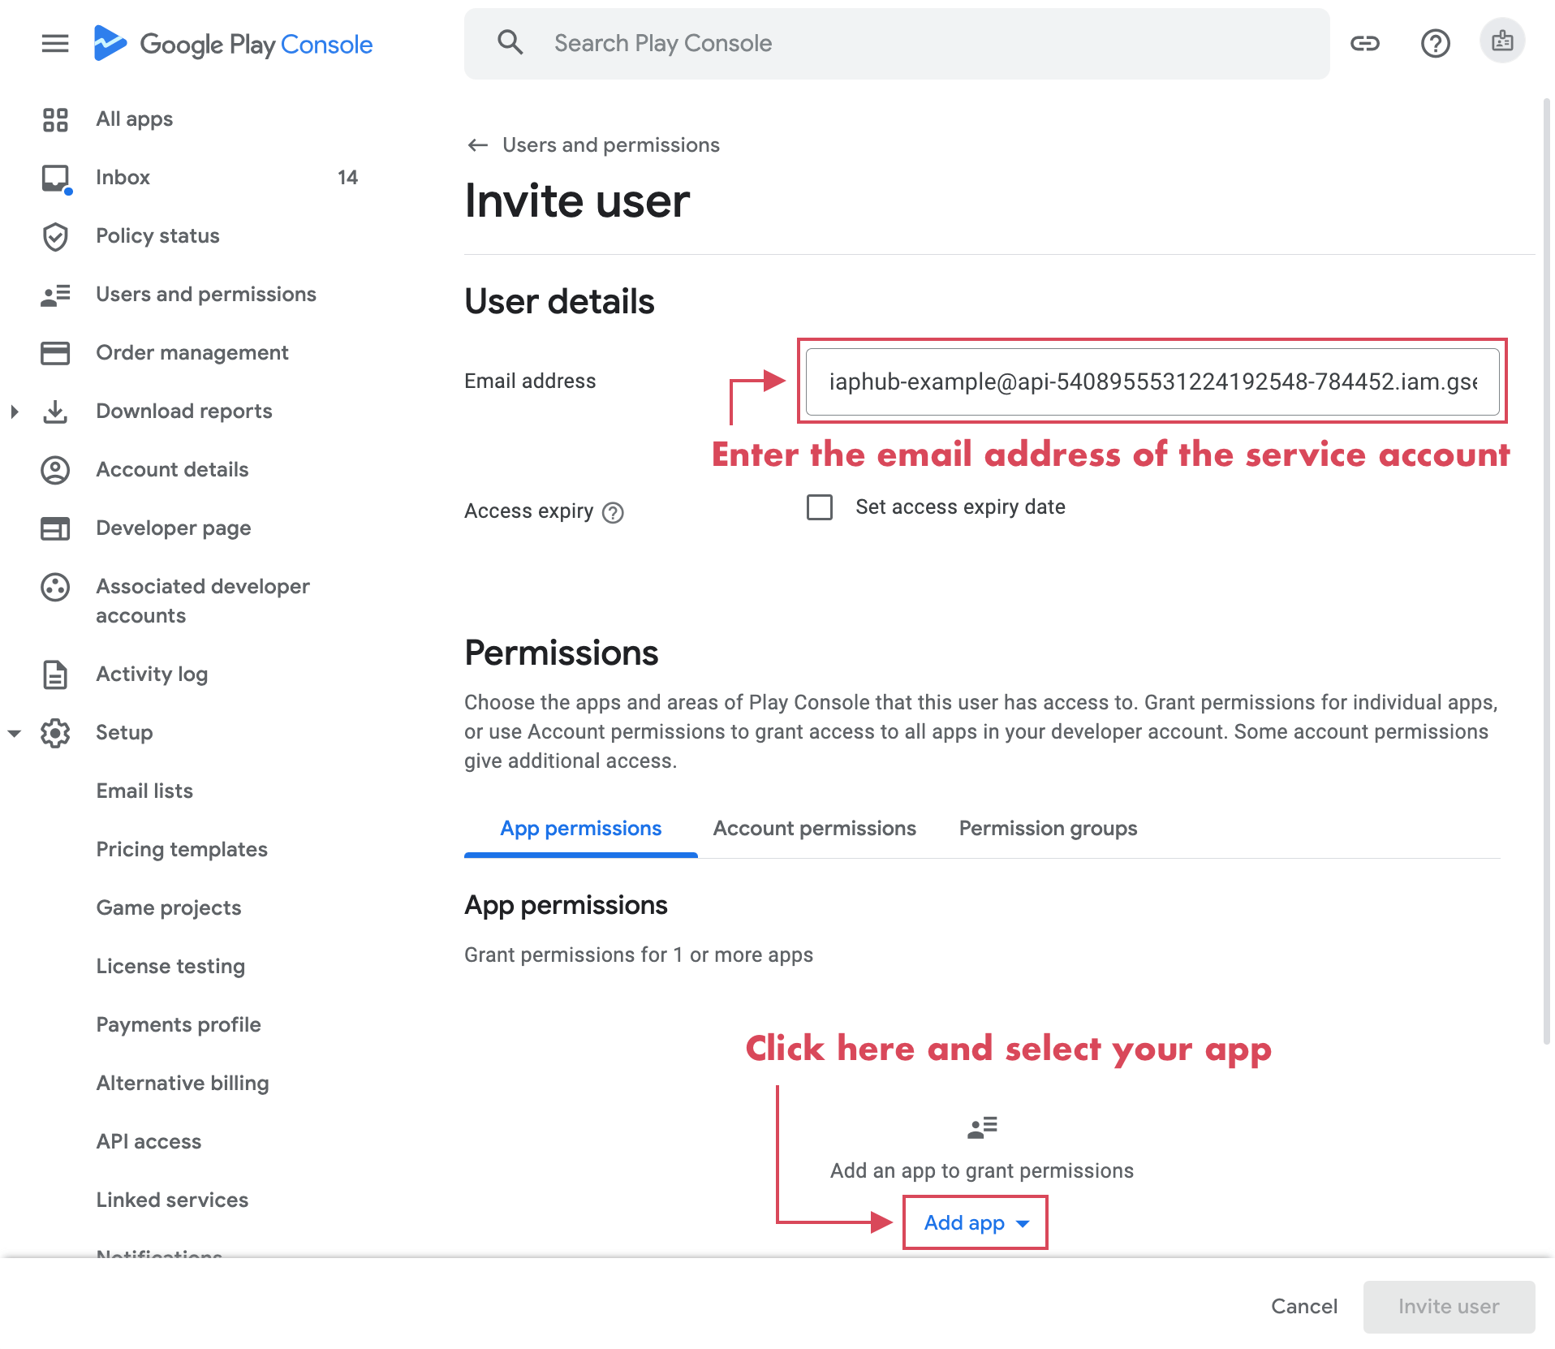The image size is (1555, 1349).
Task: Open the account avatar icon
Action: click(1502, 41)
